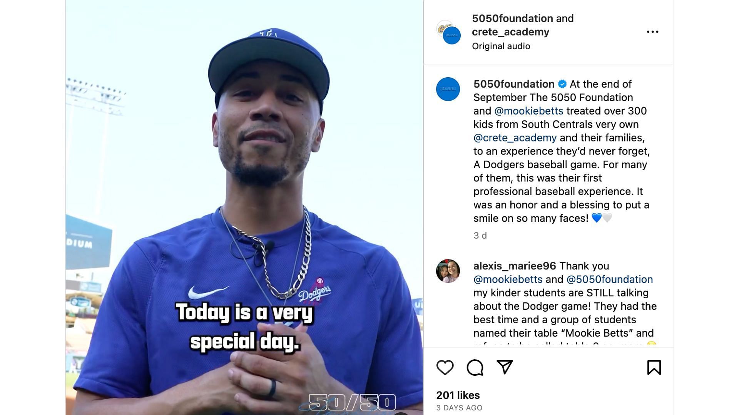Save post with bookmark icon
739x415 pixels.
pos(654,368)
